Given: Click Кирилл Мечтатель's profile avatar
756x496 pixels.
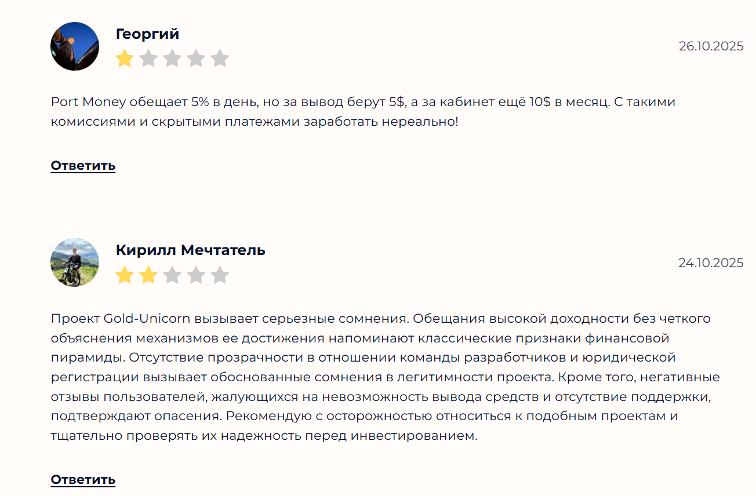Looking at the screenshot, I should (74, 262).
